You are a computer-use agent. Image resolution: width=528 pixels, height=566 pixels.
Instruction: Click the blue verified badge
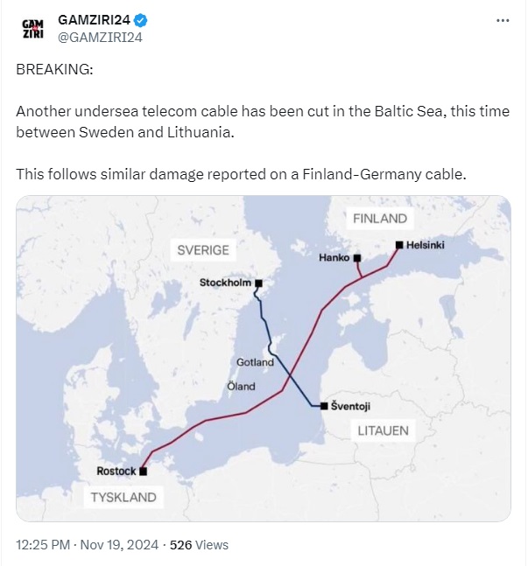[141, 20]
